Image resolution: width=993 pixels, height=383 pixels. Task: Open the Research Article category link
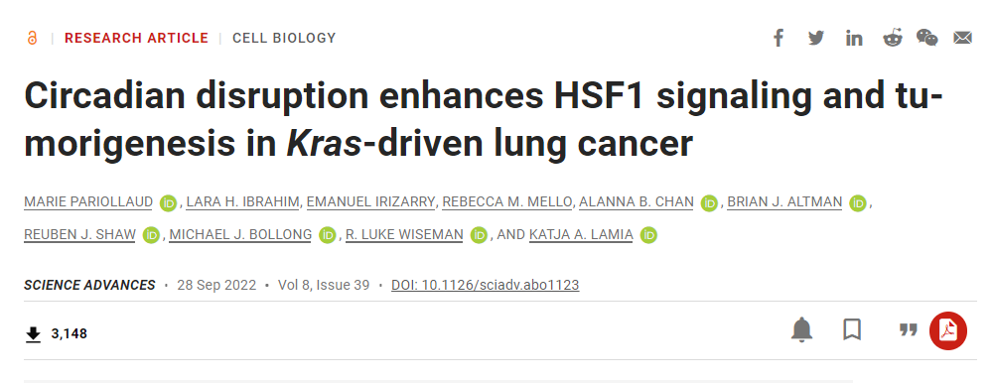pos(136,38)
